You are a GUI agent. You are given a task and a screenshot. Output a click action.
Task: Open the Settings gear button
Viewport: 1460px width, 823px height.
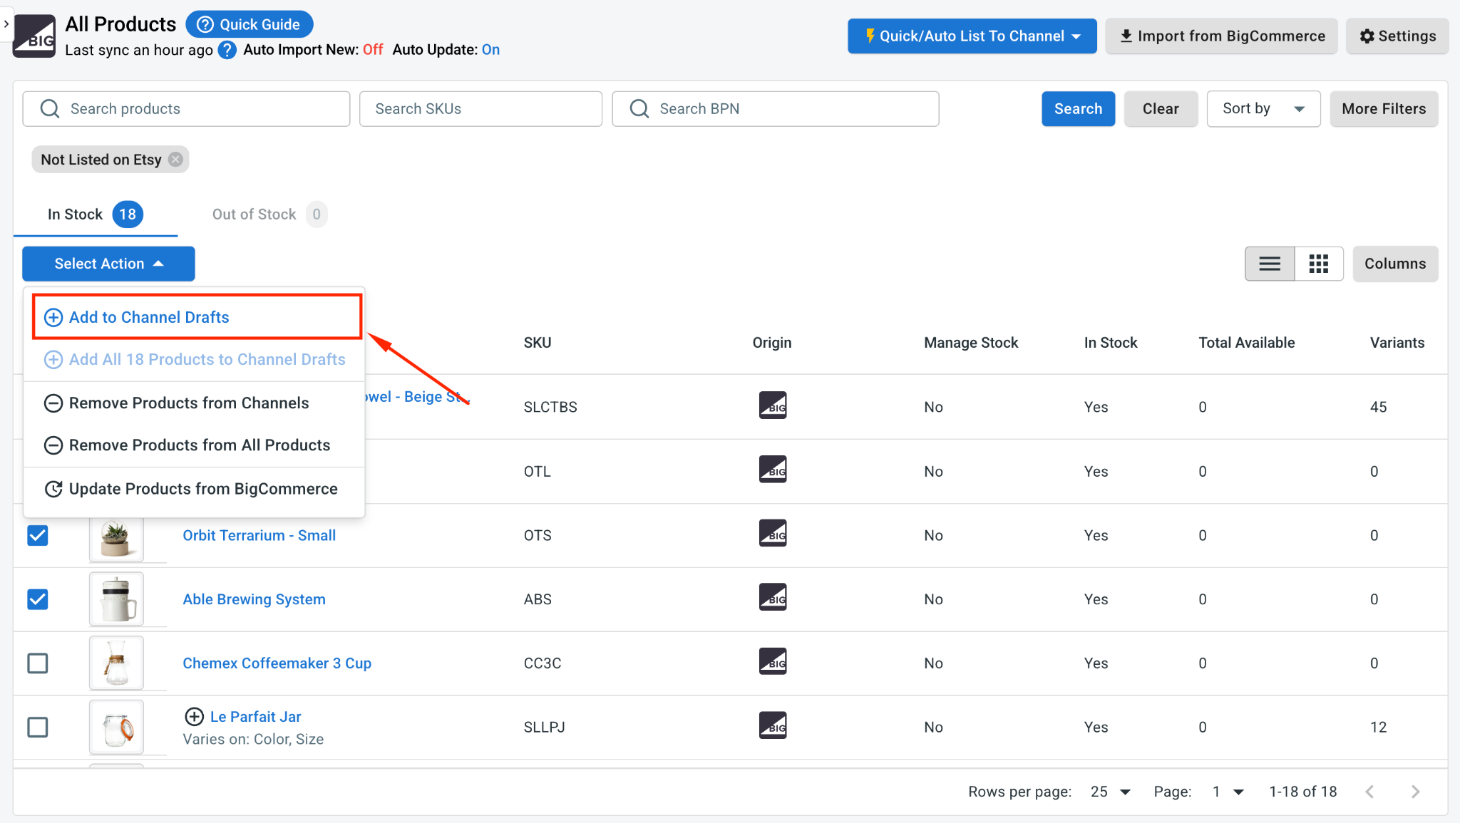click(1397, 36)
